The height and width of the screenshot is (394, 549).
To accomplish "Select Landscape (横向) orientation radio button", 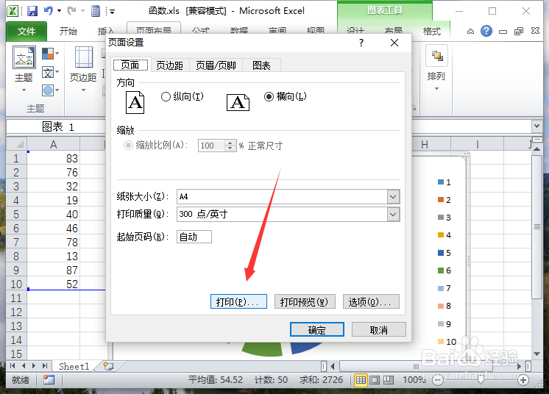I will tap(269, 96).
